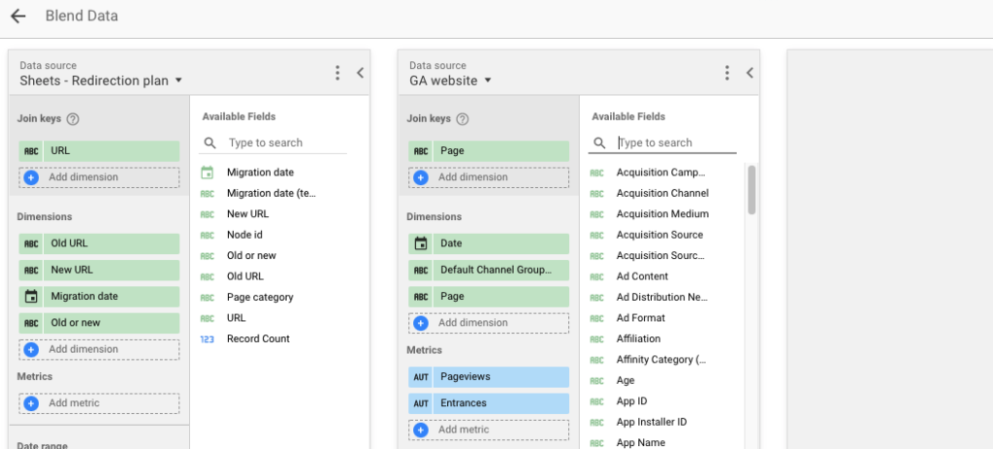
Task: Click the ABC type icon on Old URL chip
Action: pos(31,243)
